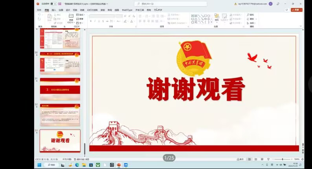The height and width of the screenshot is (169, 312).
Task: Open the 开发工具 ribbon tab
Action: click(x=139, y=10)
